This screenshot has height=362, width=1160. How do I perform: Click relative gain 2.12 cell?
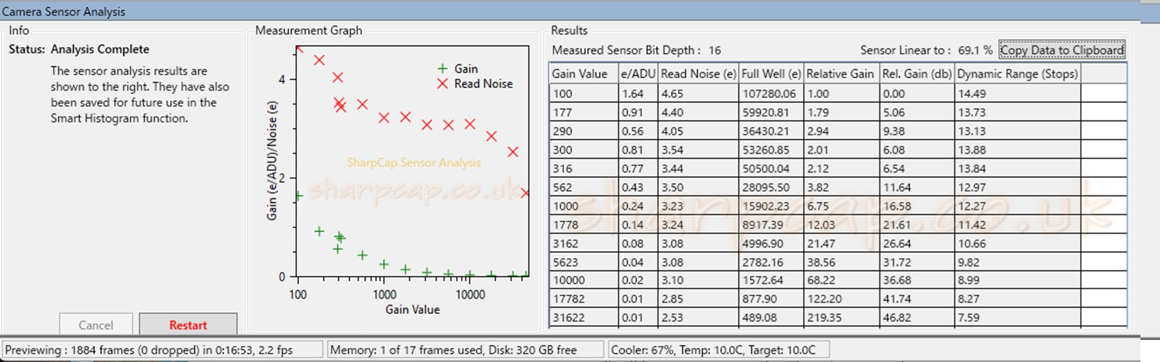pos(841,168)
